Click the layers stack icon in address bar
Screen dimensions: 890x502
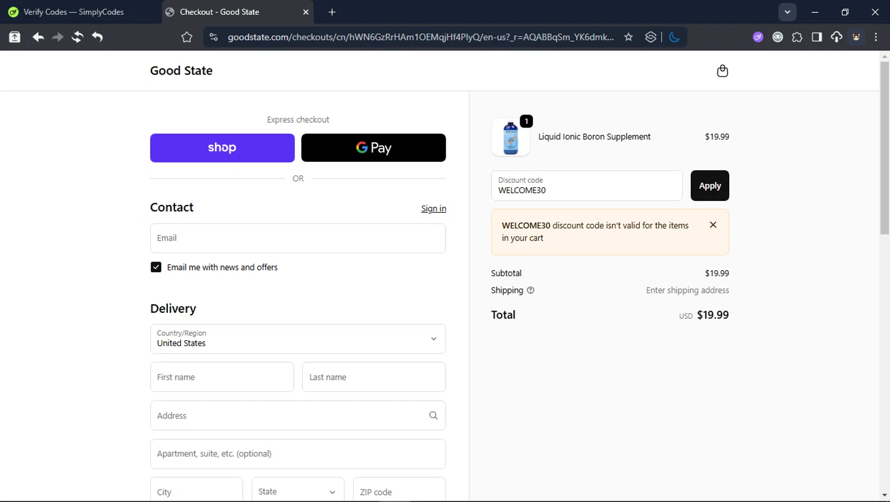click(651, 37)
